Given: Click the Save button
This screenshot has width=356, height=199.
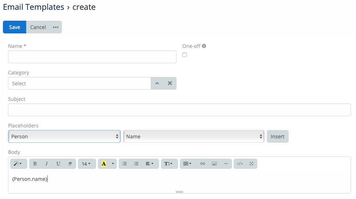Looking at the screenshot, I should tap(15, 27).
